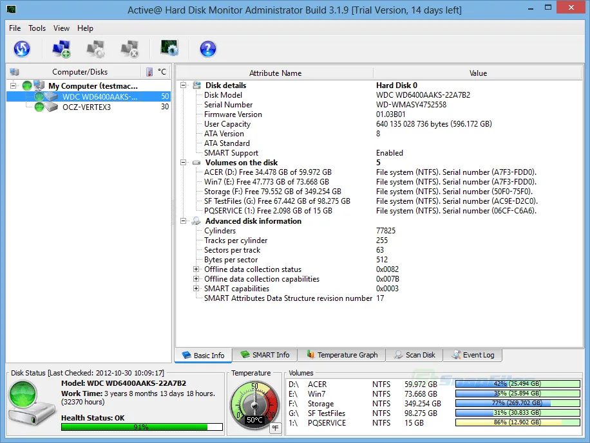This screenshot has width=590, height=443.
Task: Click the °C column header
Action: coord(162,72)
